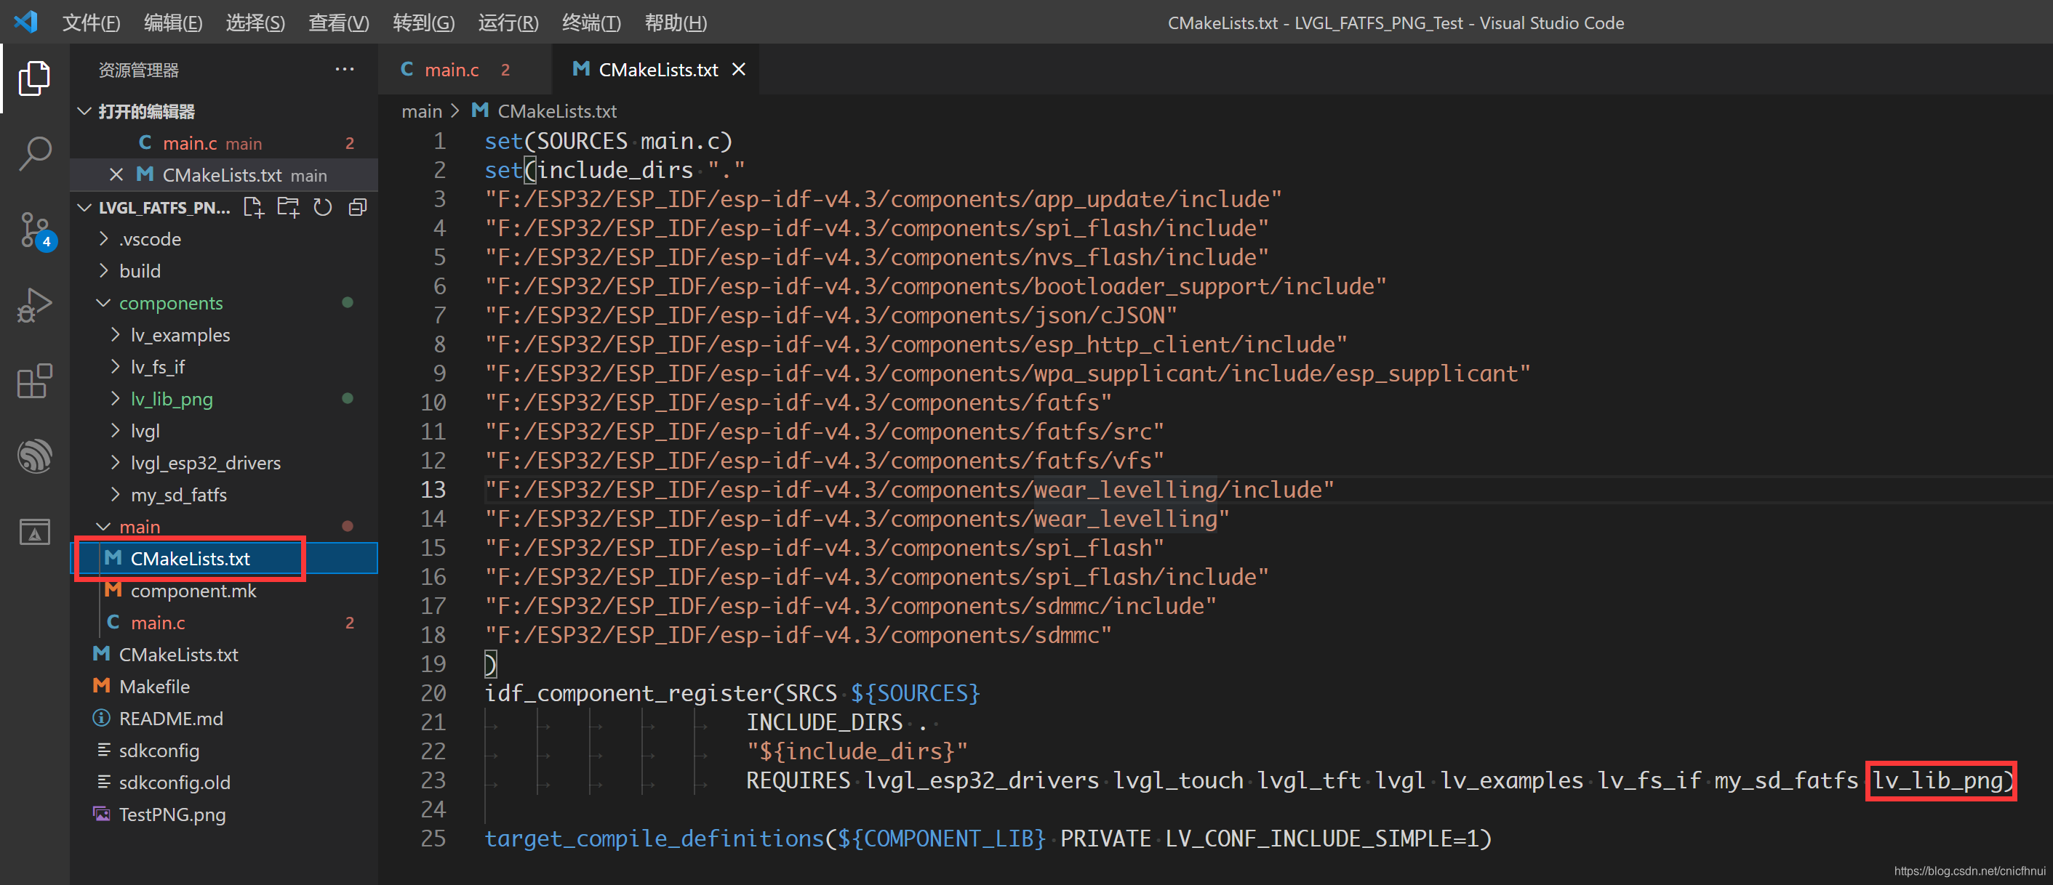Open component.mk file
The width and height of the screenshot is (2053, 885).
pos(223,590)
